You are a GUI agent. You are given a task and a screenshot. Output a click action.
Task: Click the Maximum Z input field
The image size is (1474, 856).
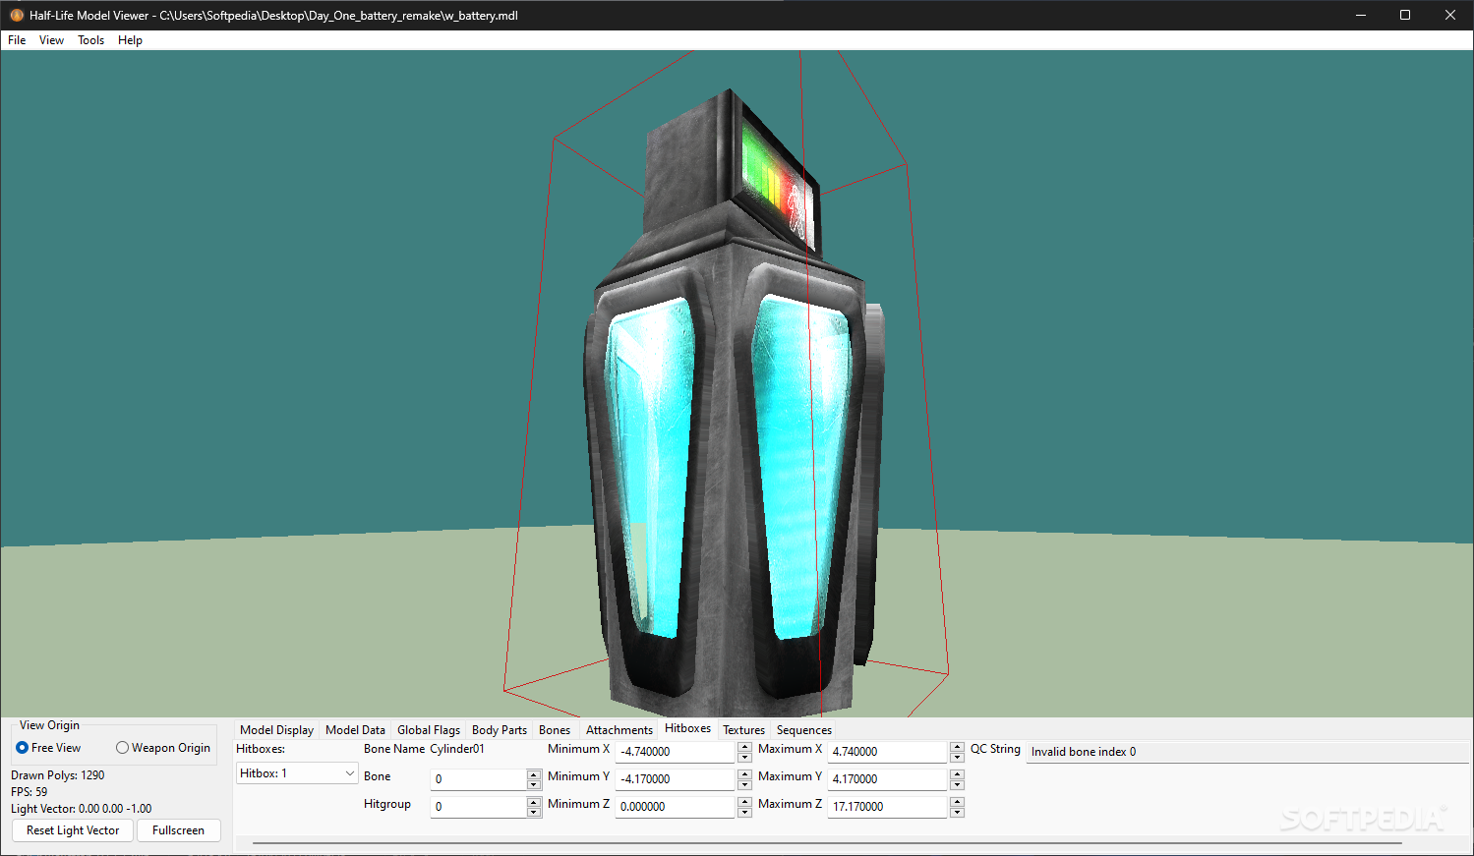point(889,807)
